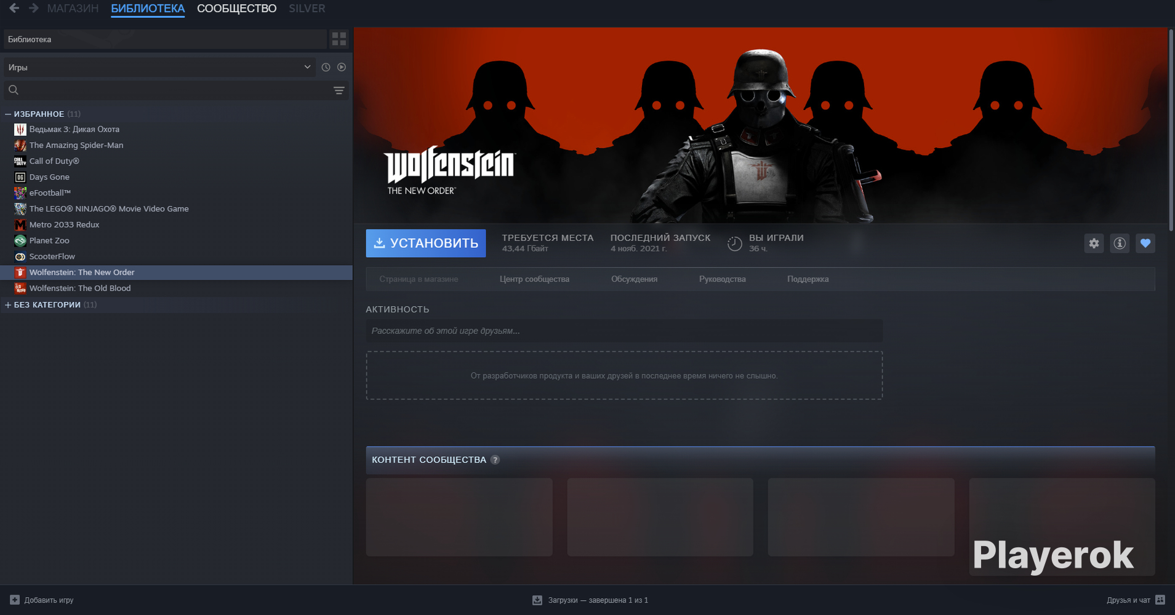Click ВЫ ИГРАЛИ 36 ч. stat
This screenshot has height=615, width=1175.
766,243
